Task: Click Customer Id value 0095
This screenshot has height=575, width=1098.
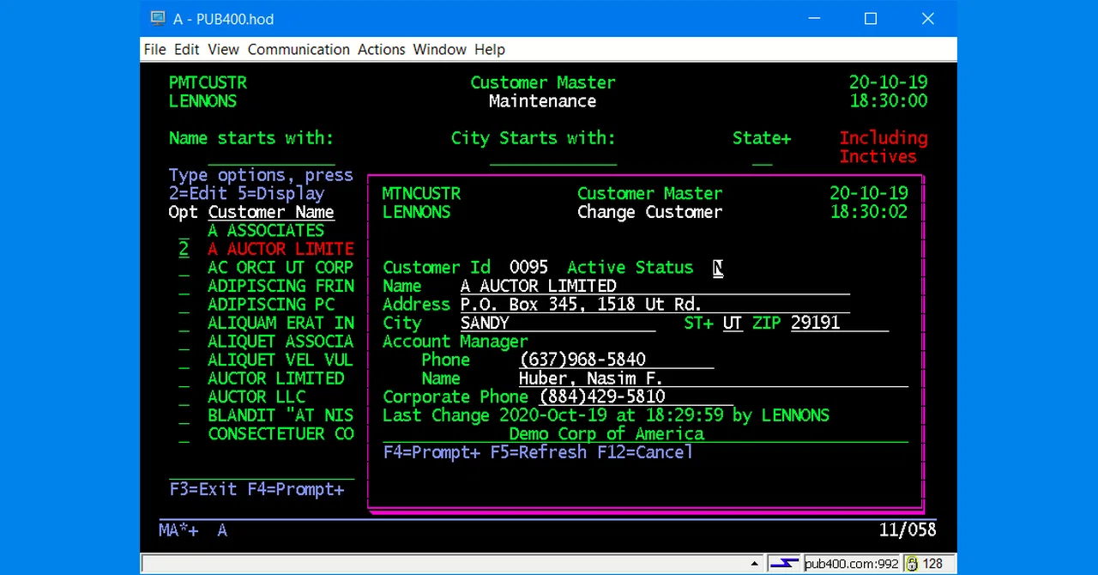Action: [528, 268]
